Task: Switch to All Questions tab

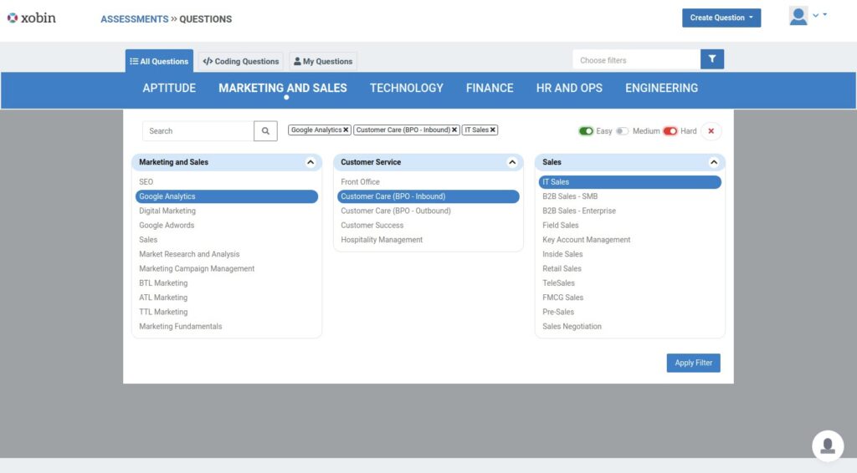Action: (x=159, y=61)
